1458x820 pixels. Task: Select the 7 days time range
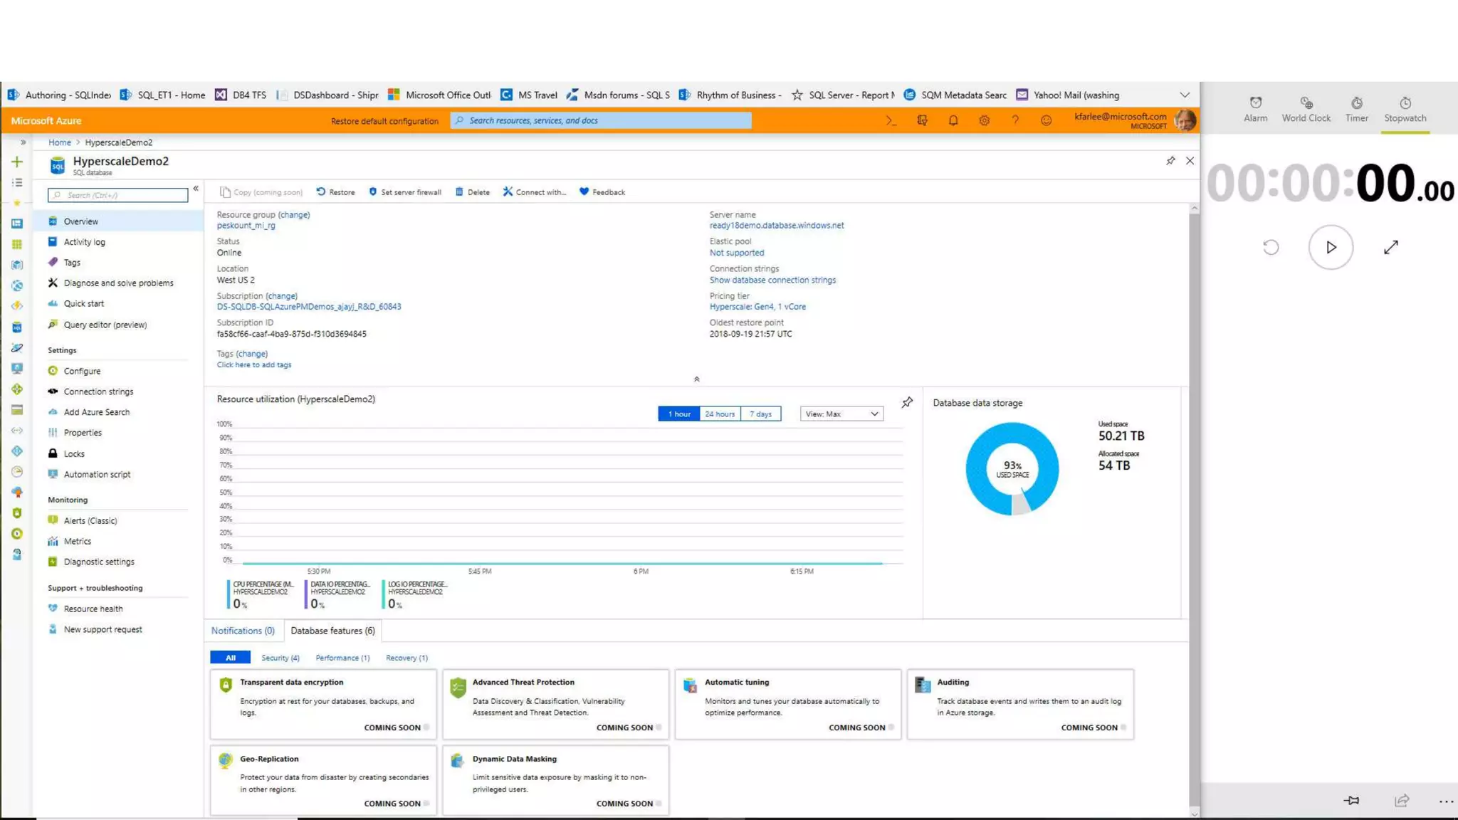coord(760,414)
